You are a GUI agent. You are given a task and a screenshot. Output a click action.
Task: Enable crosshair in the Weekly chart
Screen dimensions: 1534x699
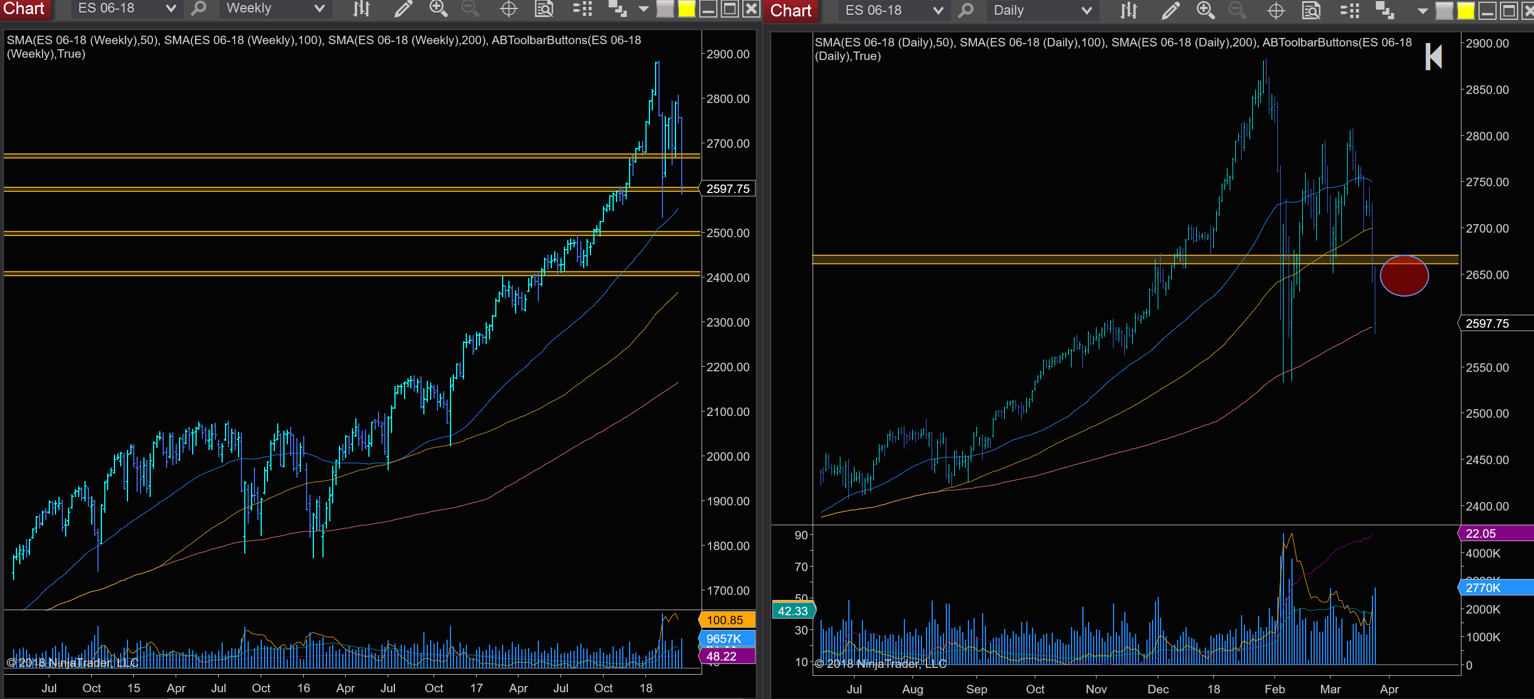(508, 8)
